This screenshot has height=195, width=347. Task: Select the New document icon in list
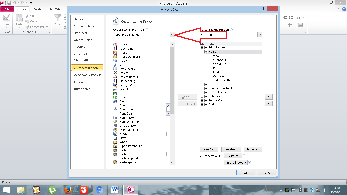click(x=115, y=138)
